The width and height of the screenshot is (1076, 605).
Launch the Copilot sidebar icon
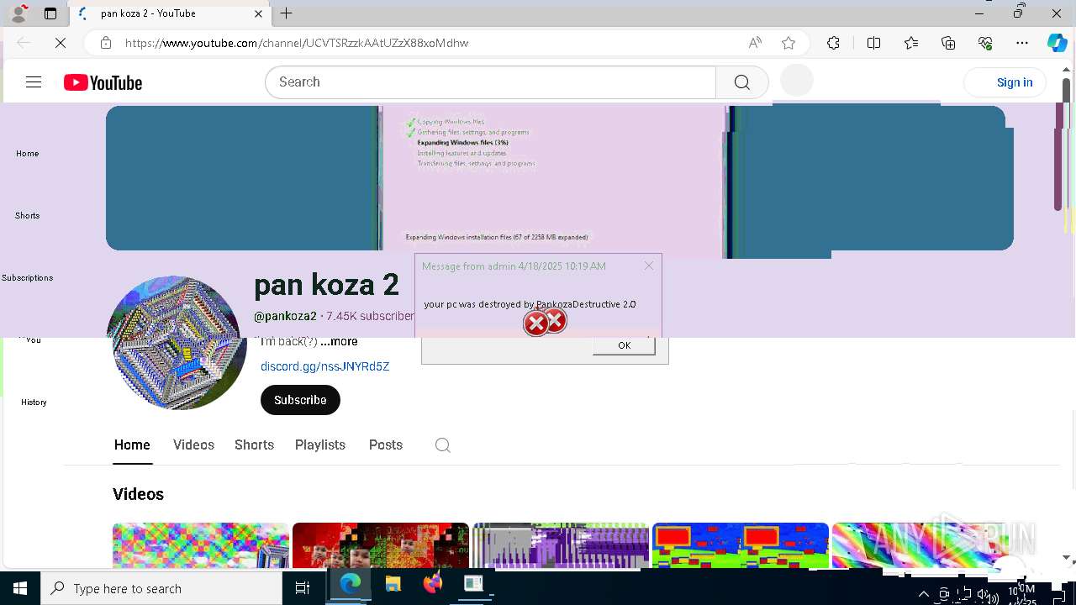[x=1057, y=43]
